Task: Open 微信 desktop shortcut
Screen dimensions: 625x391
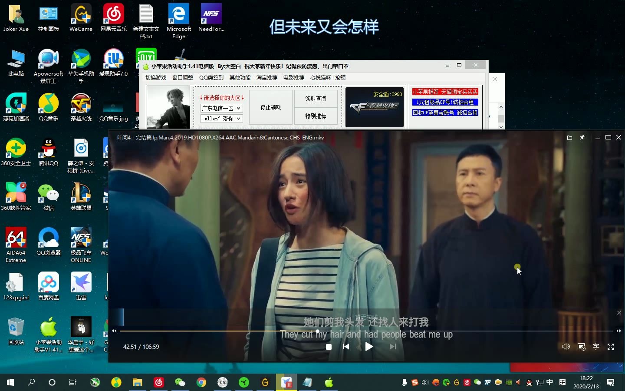Action: [x=49, y=197]
